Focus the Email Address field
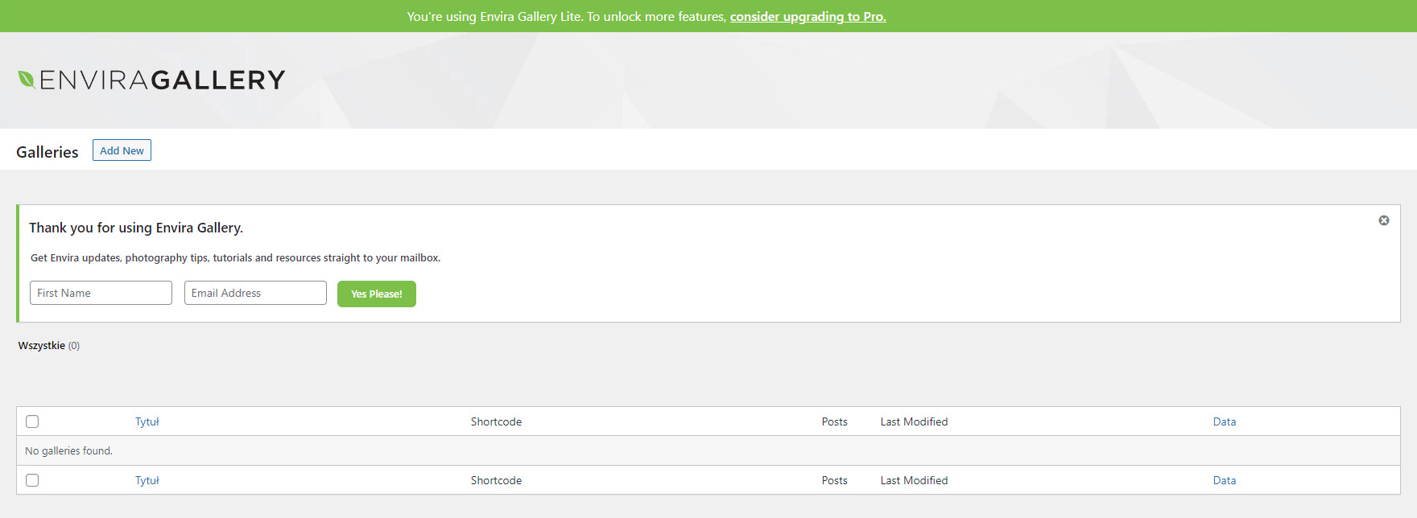 coord(255,293)
